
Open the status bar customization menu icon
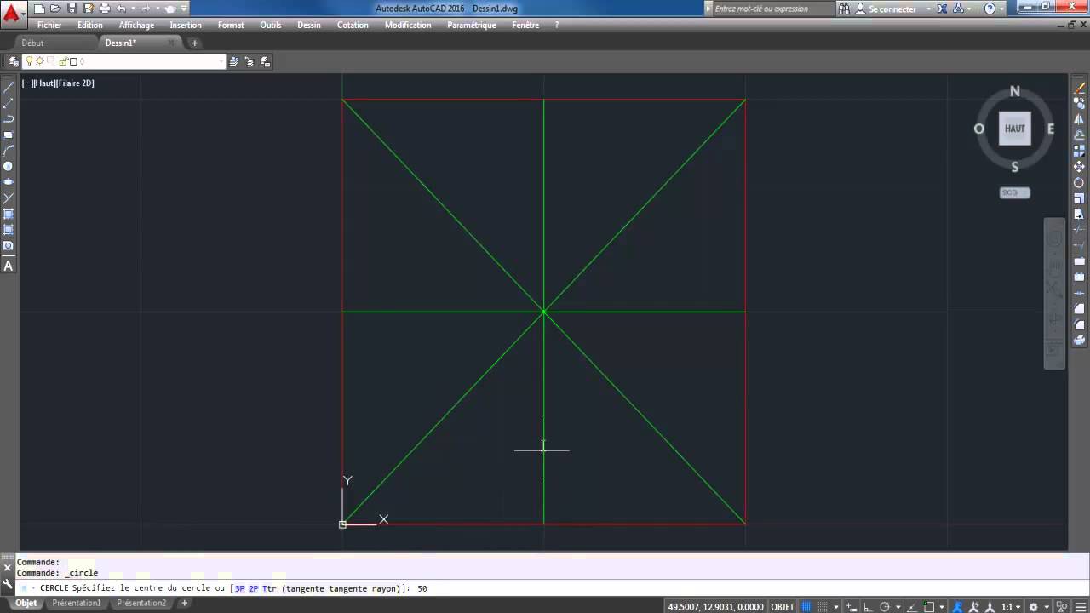1080,607
